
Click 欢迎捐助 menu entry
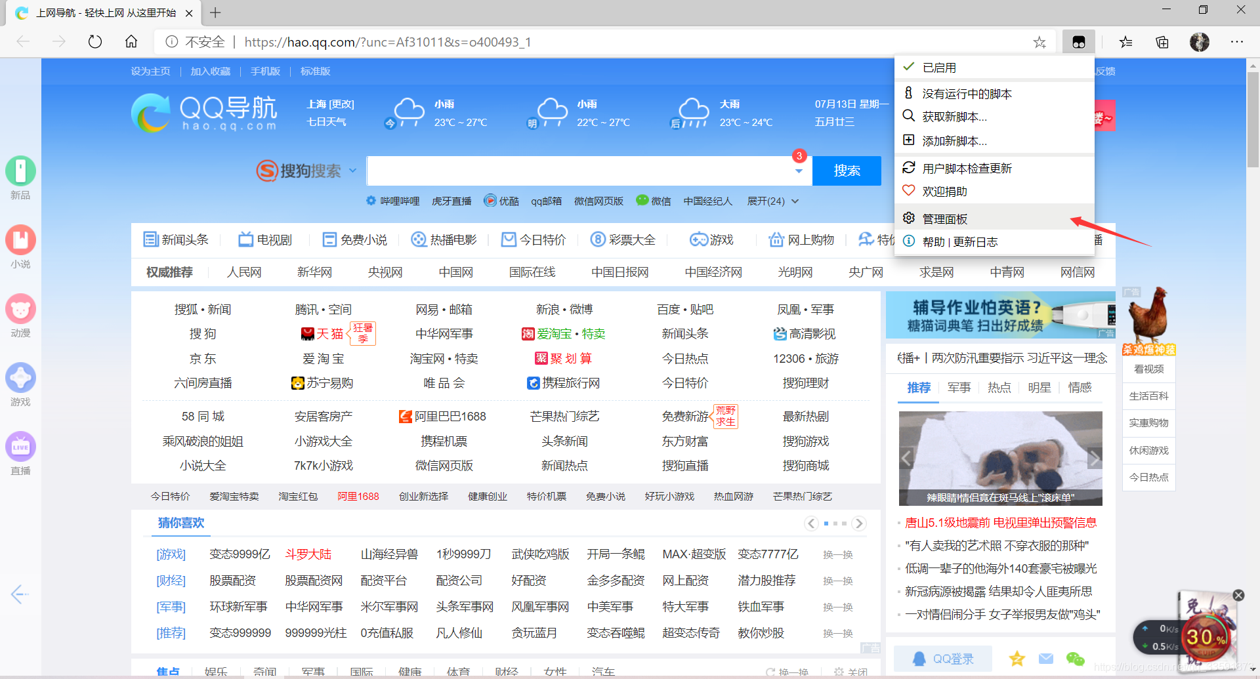click(x=994, y=192)
